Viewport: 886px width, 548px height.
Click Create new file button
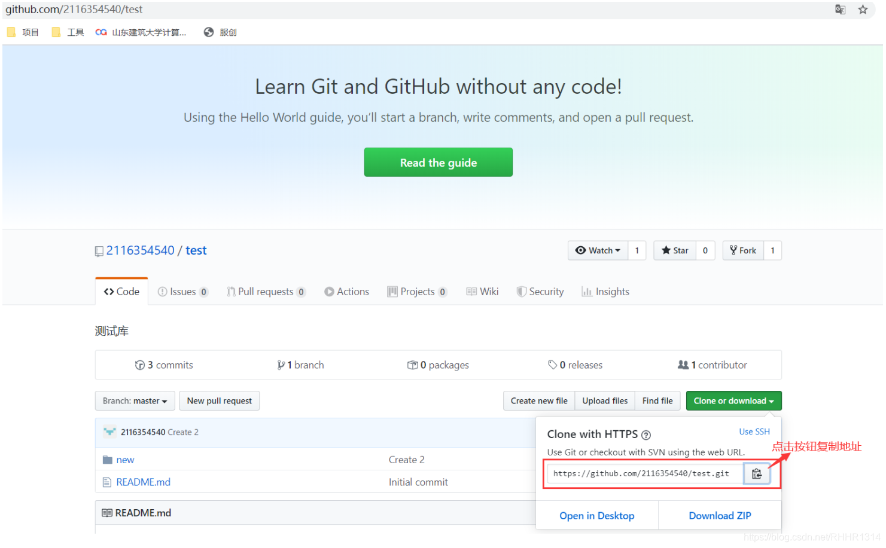coord(539,401)
